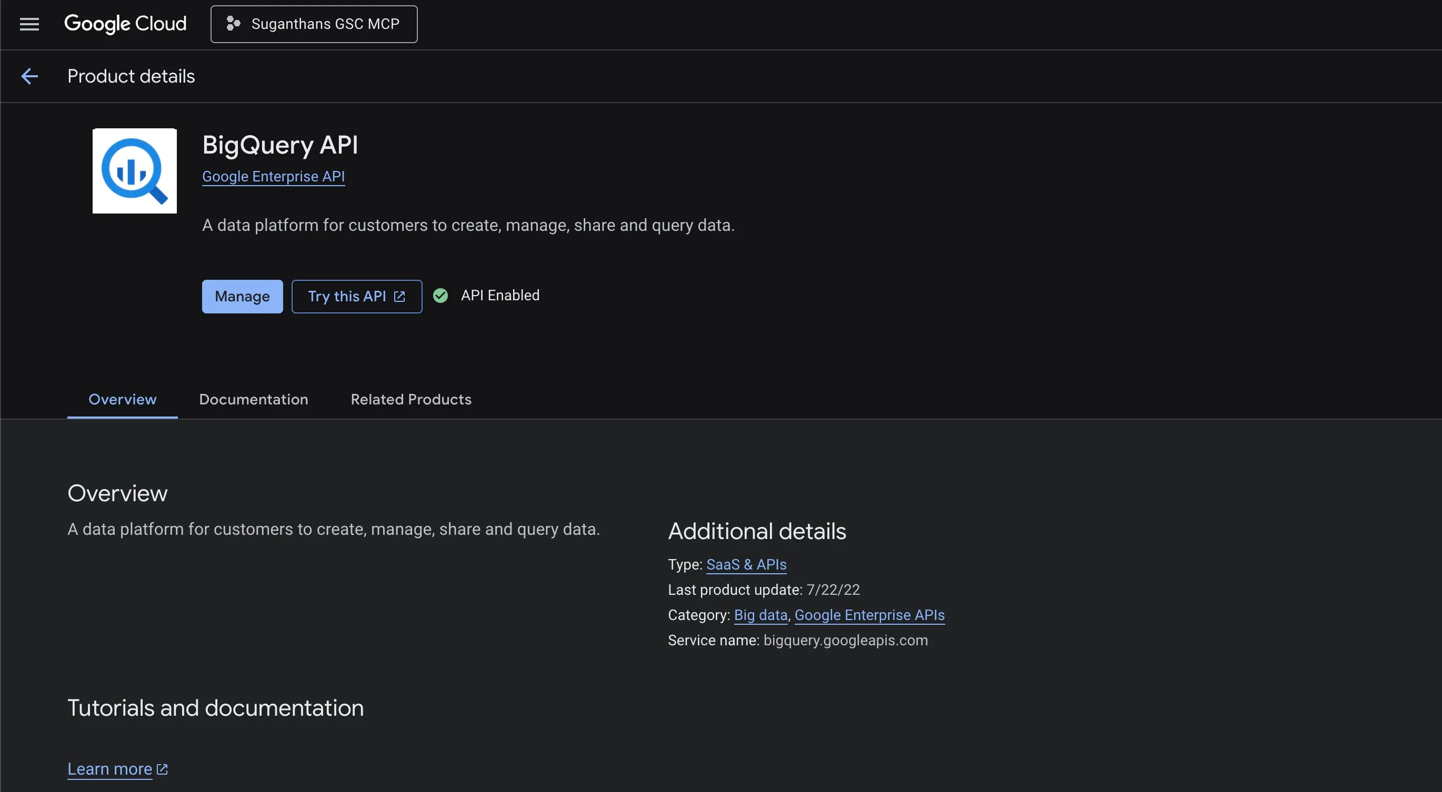
Task: Follow the SaaS & APIs type link
Action: [746, 564]
